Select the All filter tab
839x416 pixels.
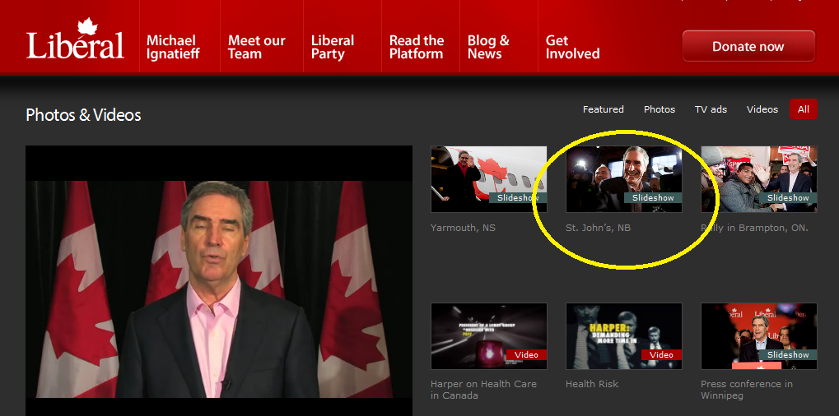coord(803,109)
